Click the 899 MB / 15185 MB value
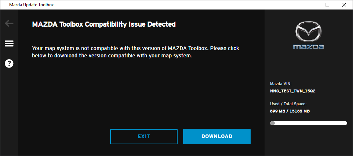 tap(290, 111)
